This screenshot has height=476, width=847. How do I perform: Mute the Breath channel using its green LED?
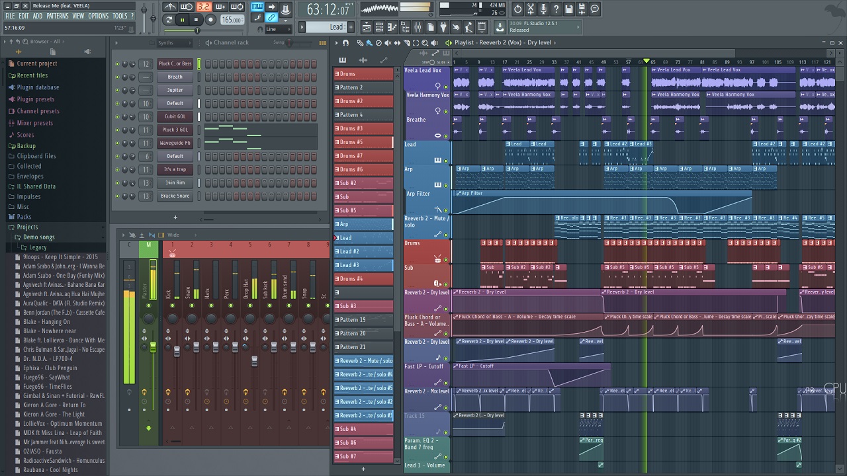[x=117, y=77]
